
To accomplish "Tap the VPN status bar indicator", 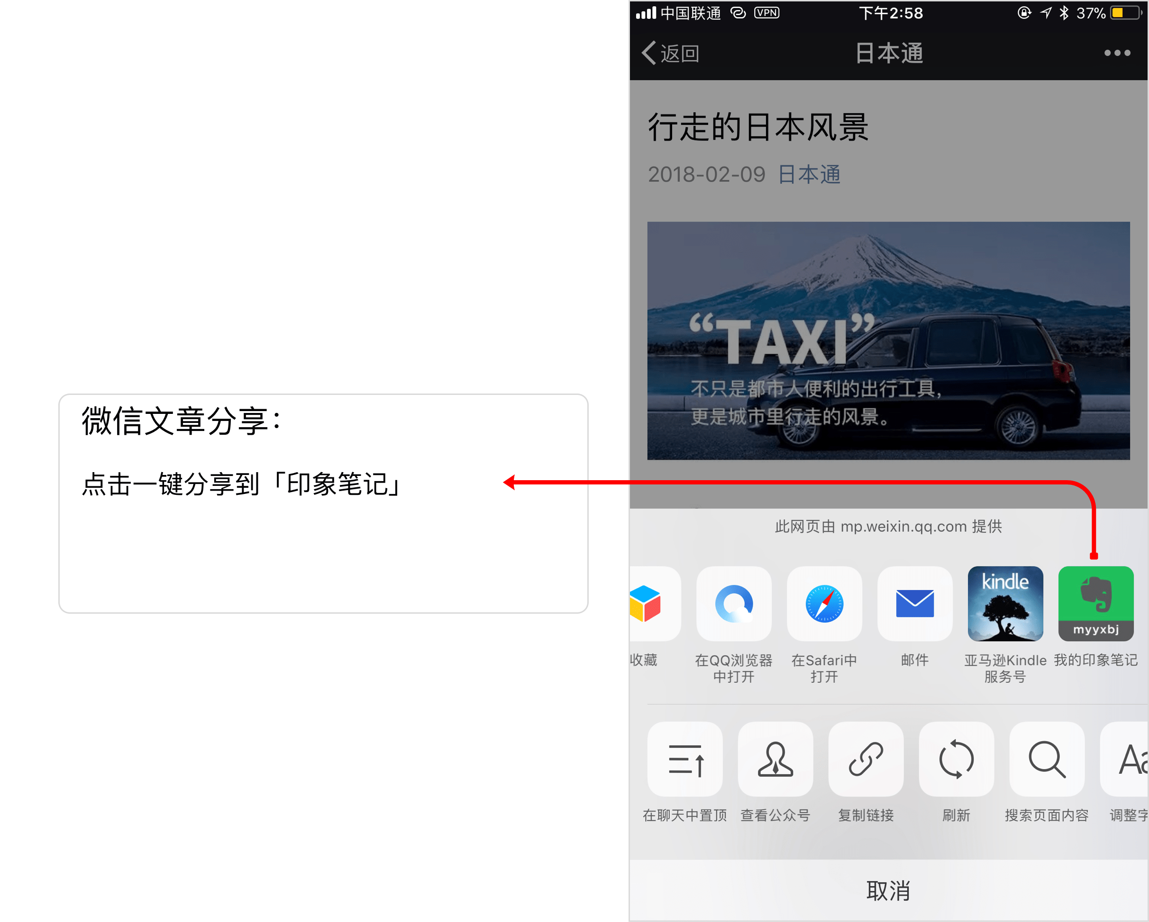I will [766, 13].
